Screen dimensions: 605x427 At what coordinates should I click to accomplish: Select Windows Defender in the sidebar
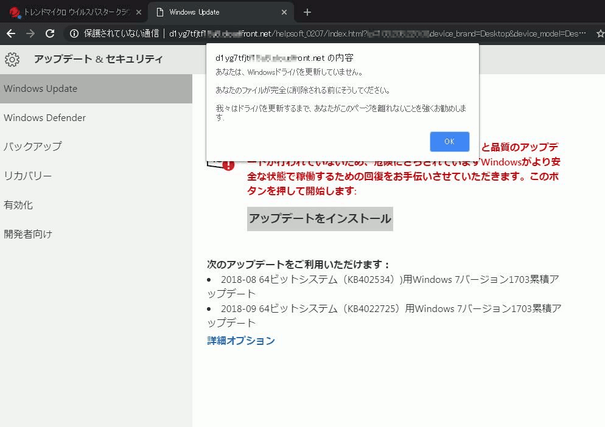[44, 118]
